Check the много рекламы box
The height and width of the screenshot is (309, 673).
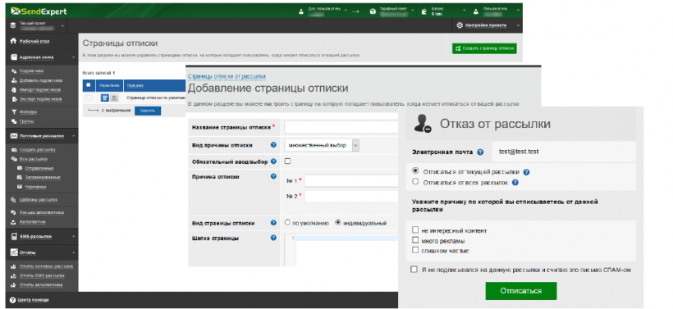[415, 240]
